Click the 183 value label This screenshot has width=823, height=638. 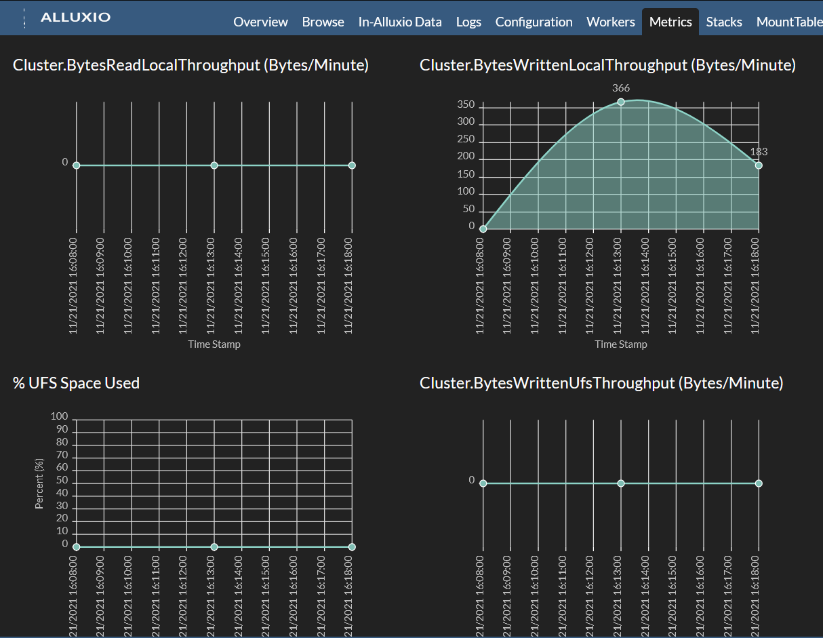[x=759, y=152]
